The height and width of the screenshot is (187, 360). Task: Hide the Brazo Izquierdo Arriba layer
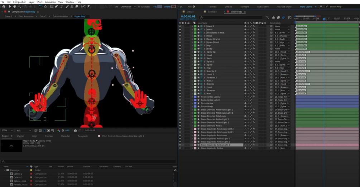(x=180, y=148)
